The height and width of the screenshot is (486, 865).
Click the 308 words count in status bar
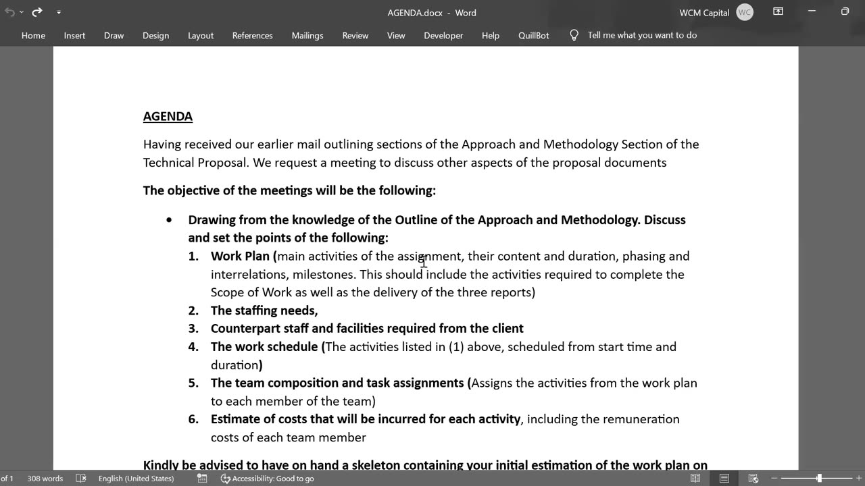pos(45,478)
